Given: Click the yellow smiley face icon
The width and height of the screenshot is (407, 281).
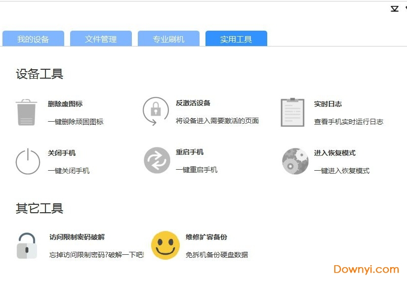Looking at the screenshot, I should (x=165, y=245).
